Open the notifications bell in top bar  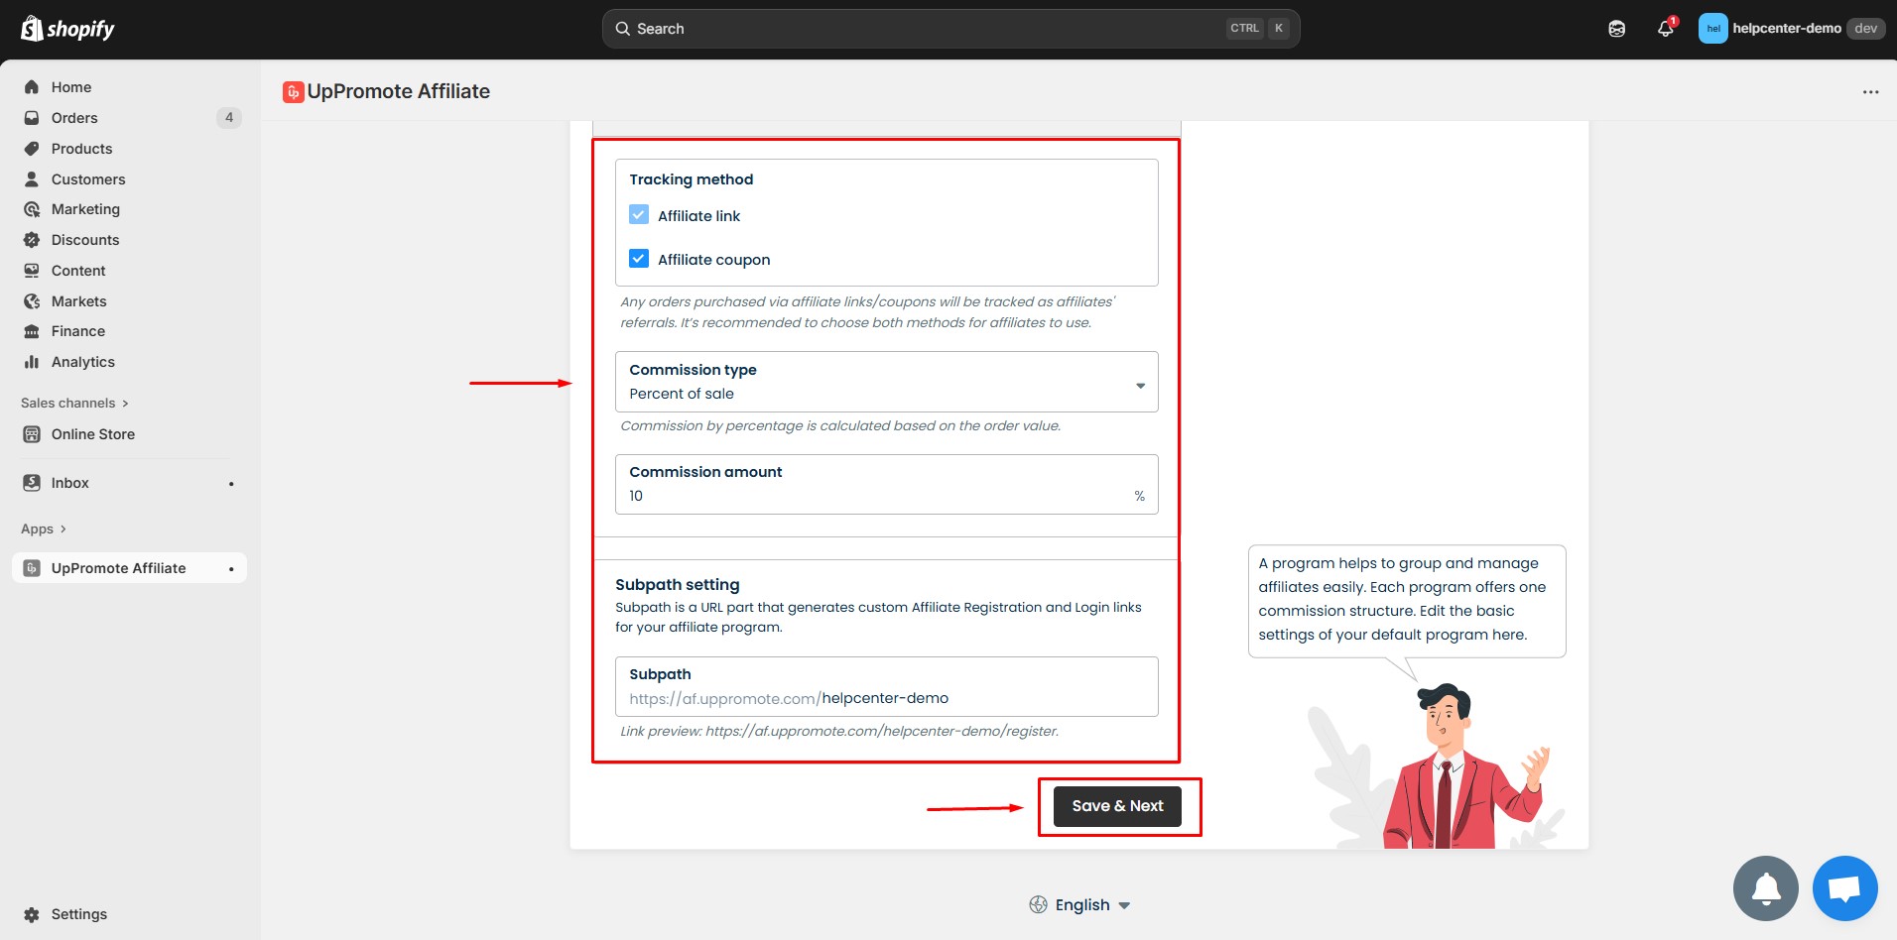tap(1665, 29)
